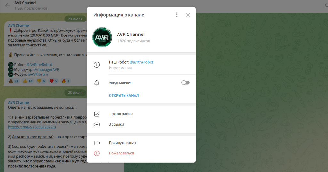
Task: Click the link icon next to 3 ссылки
Action: click(x=97, y=124)
